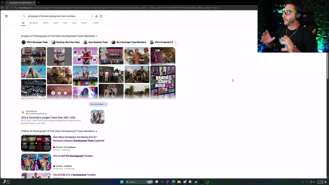Select the ALL results tab

(23, 23)
